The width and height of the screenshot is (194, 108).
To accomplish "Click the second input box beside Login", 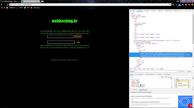I will pyautogui.click(x=61, y=42).
